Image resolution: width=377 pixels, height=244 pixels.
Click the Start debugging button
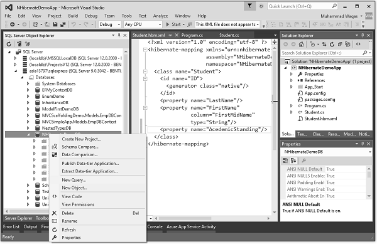point(174,24)
